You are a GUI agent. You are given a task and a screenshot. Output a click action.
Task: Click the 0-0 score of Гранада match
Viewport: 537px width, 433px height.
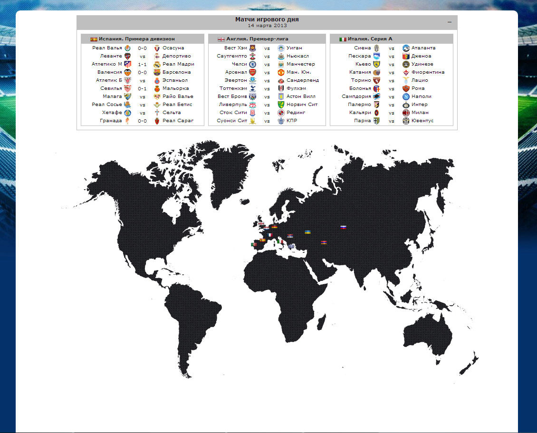tap(142, 121)
